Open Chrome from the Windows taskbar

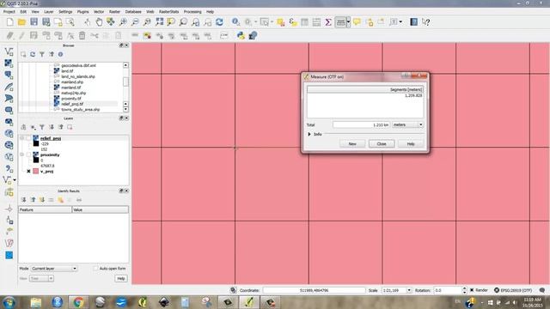[78, 302]
